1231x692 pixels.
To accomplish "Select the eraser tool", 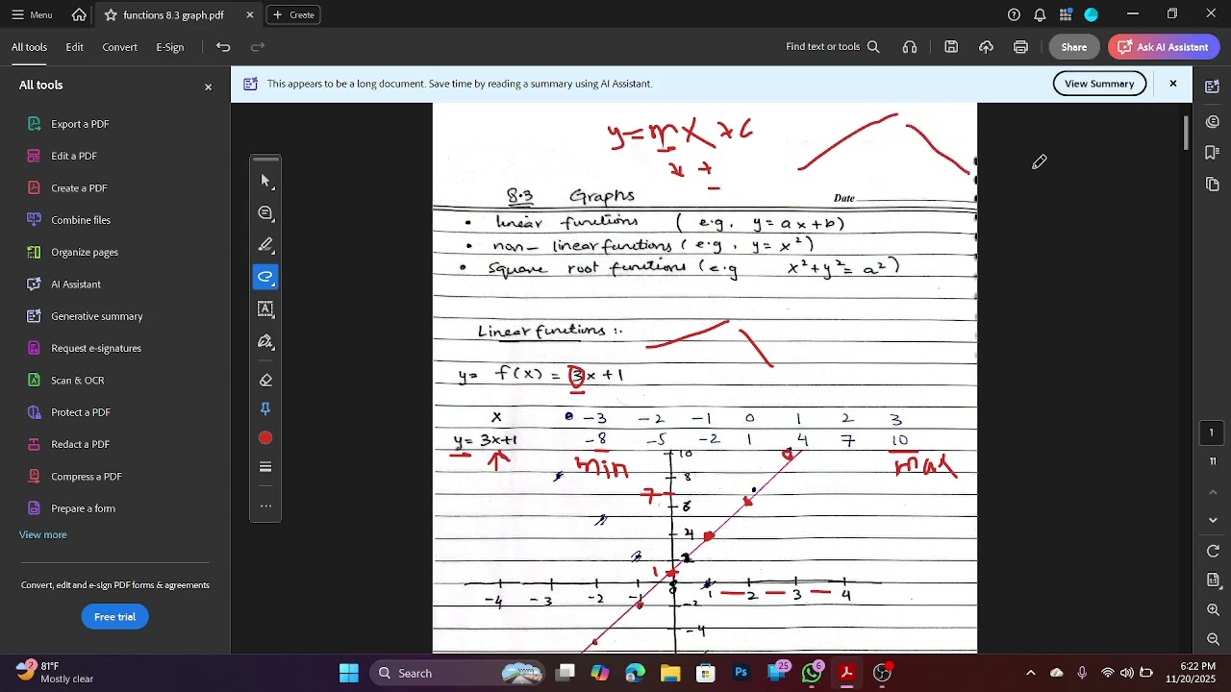I will coord(265,381).
